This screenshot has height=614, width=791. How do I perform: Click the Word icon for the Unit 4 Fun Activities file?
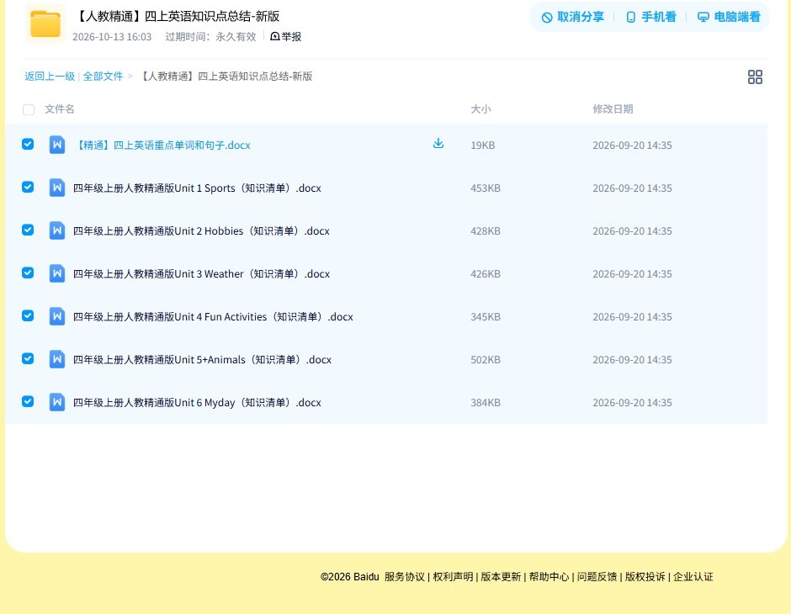point(57,316)
